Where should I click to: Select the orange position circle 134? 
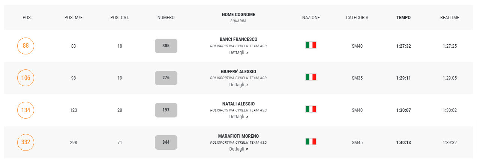[x=25, y=110]
